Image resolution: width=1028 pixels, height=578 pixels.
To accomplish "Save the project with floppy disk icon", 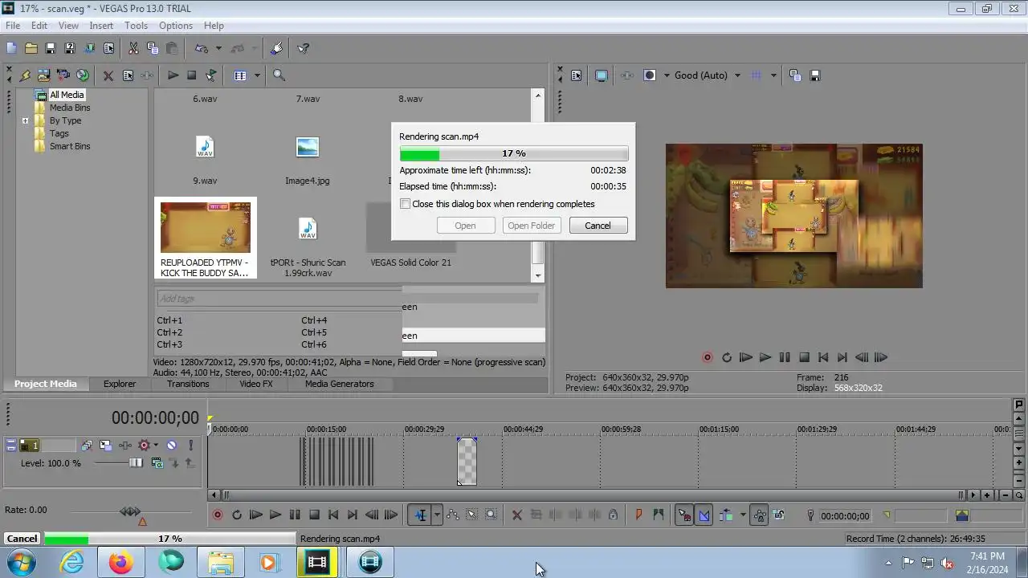I will (51, 48).
